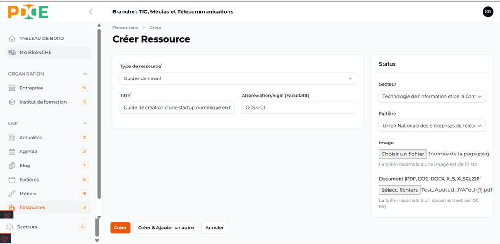Click the Tableau de bord home icon
Viewport: 500px width, 244px height.
[x=12, y=39]
